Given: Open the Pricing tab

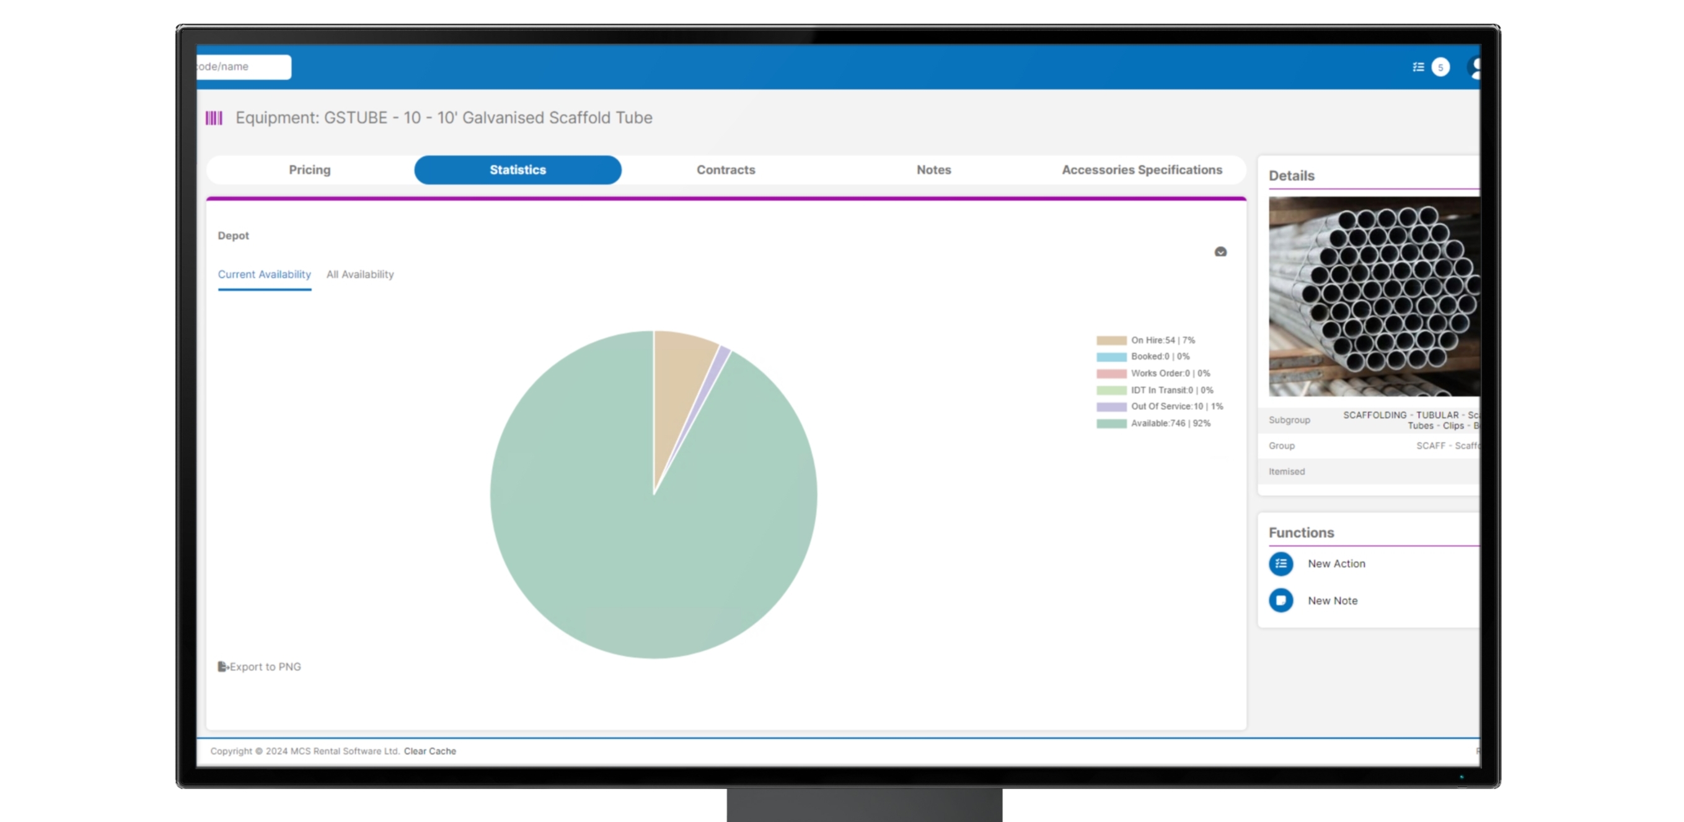Looking at the screenshot, I should click(308, 170).
